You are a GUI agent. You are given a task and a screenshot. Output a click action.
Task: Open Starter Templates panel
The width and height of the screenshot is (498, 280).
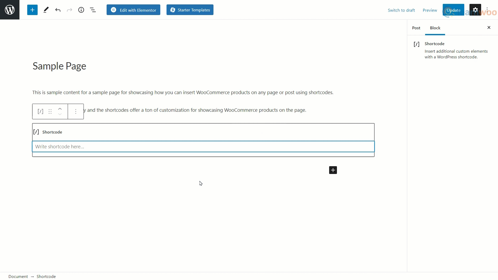pyautogui.click(x=190, y=10)
